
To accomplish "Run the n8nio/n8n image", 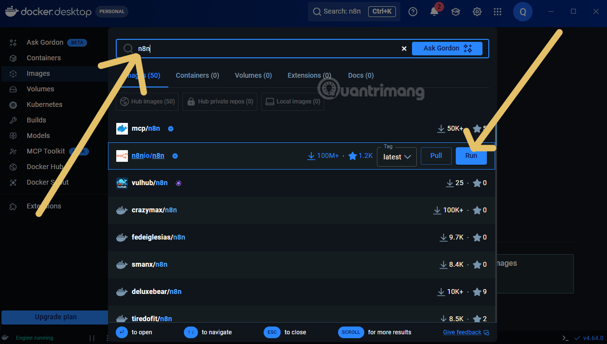I will (471, 156).
